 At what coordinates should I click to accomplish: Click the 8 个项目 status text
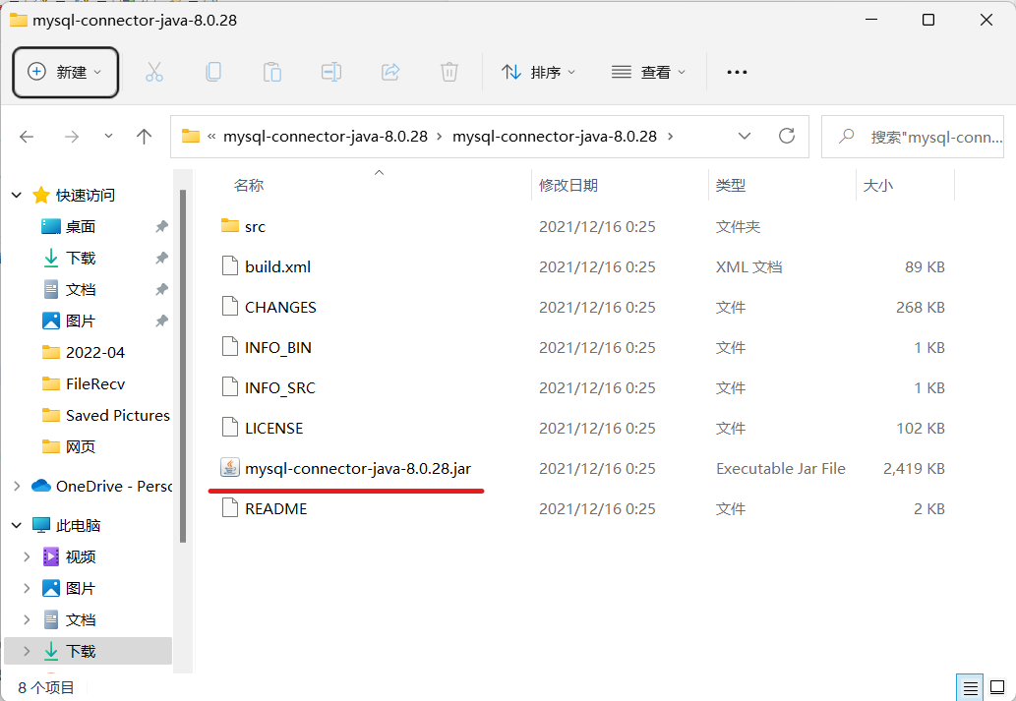tap(46, 687)
